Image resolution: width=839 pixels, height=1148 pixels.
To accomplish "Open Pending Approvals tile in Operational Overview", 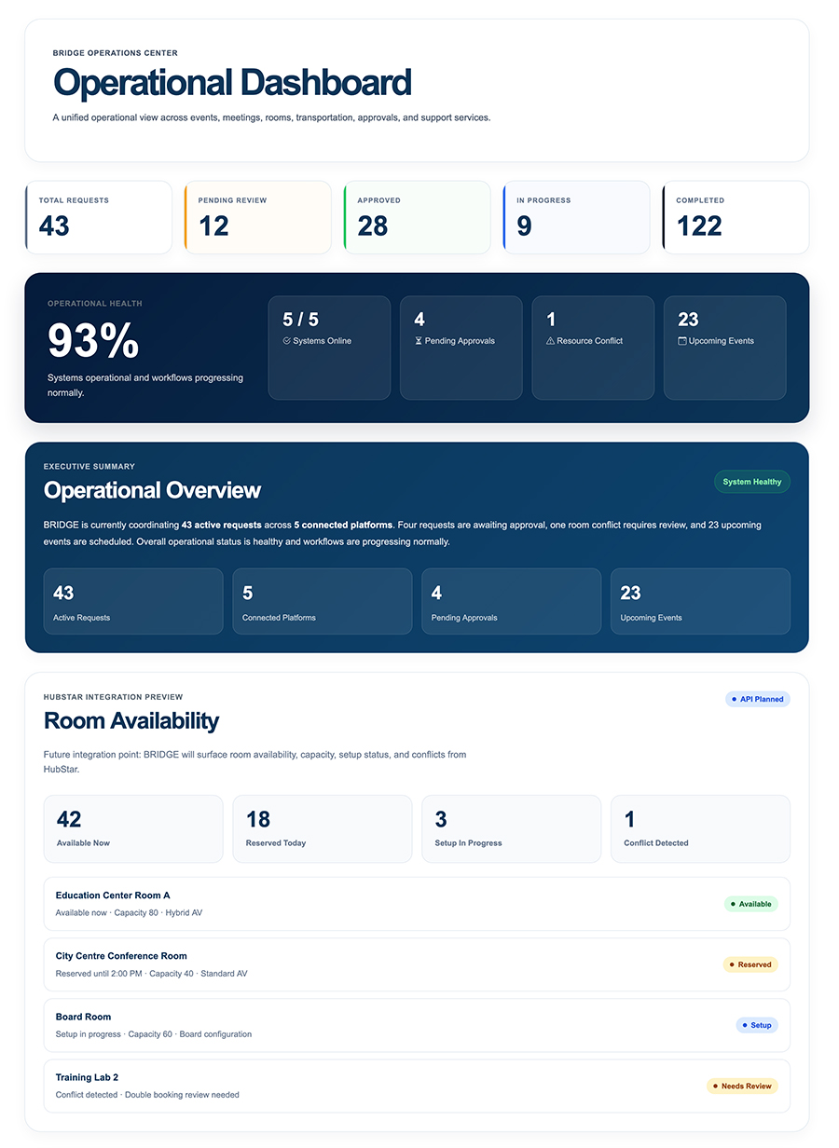I will click(512, 601).
